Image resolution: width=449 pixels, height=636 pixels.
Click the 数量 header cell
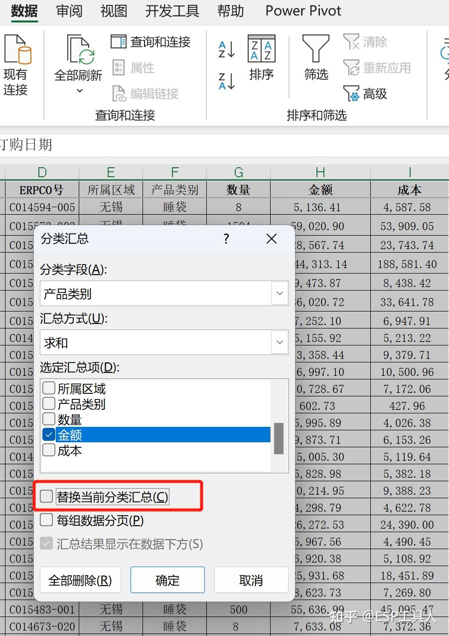click(x=238, y=190)
